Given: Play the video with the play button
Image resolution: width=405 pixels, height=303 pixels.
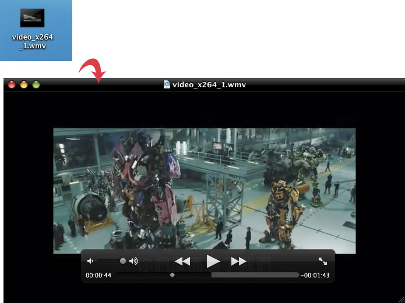Looking at the screenshot, I should 213,261.
